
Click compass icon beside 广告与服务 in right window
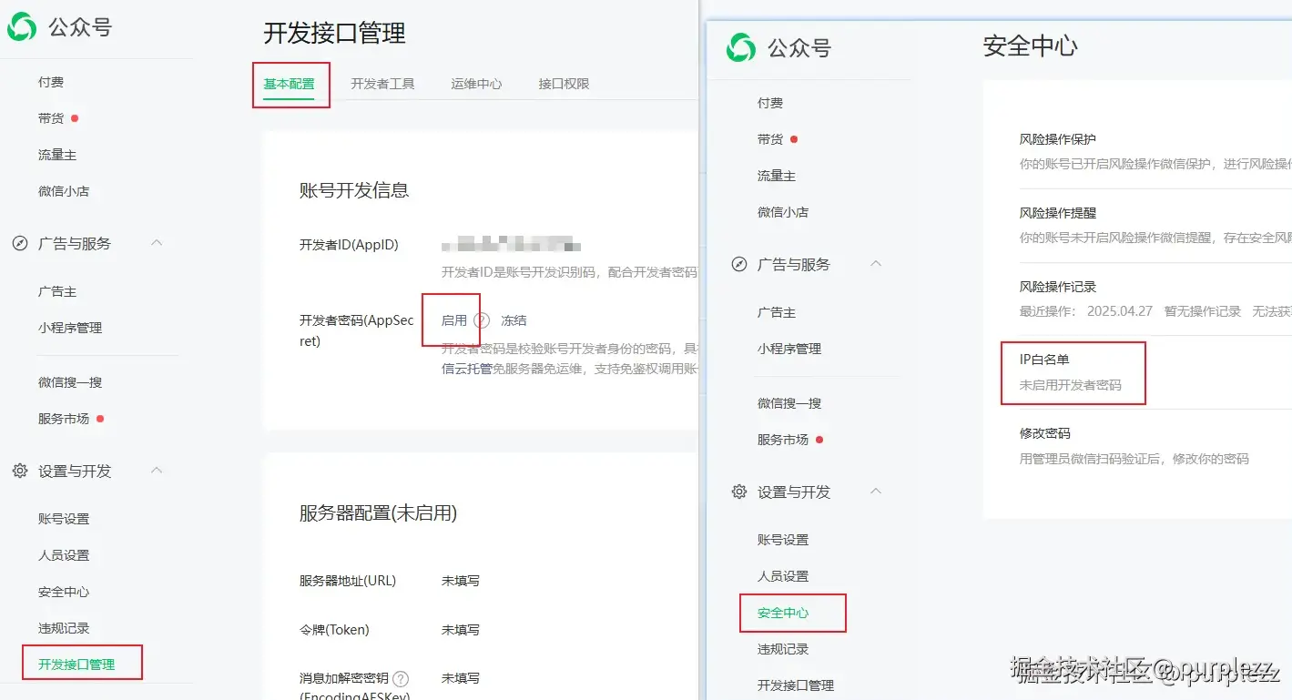click(739, 265)
